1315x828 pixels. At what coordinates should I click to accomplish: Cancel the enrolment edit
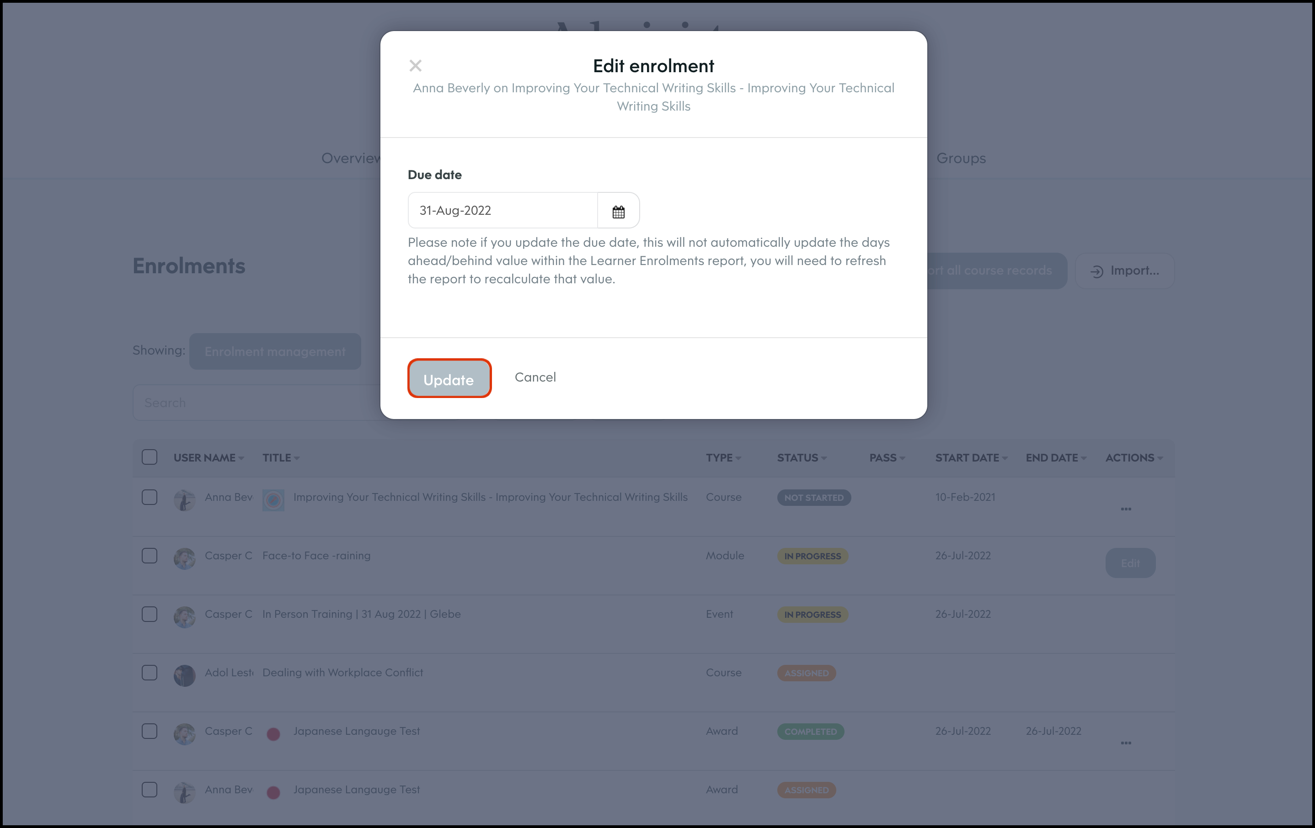(535, 377)
